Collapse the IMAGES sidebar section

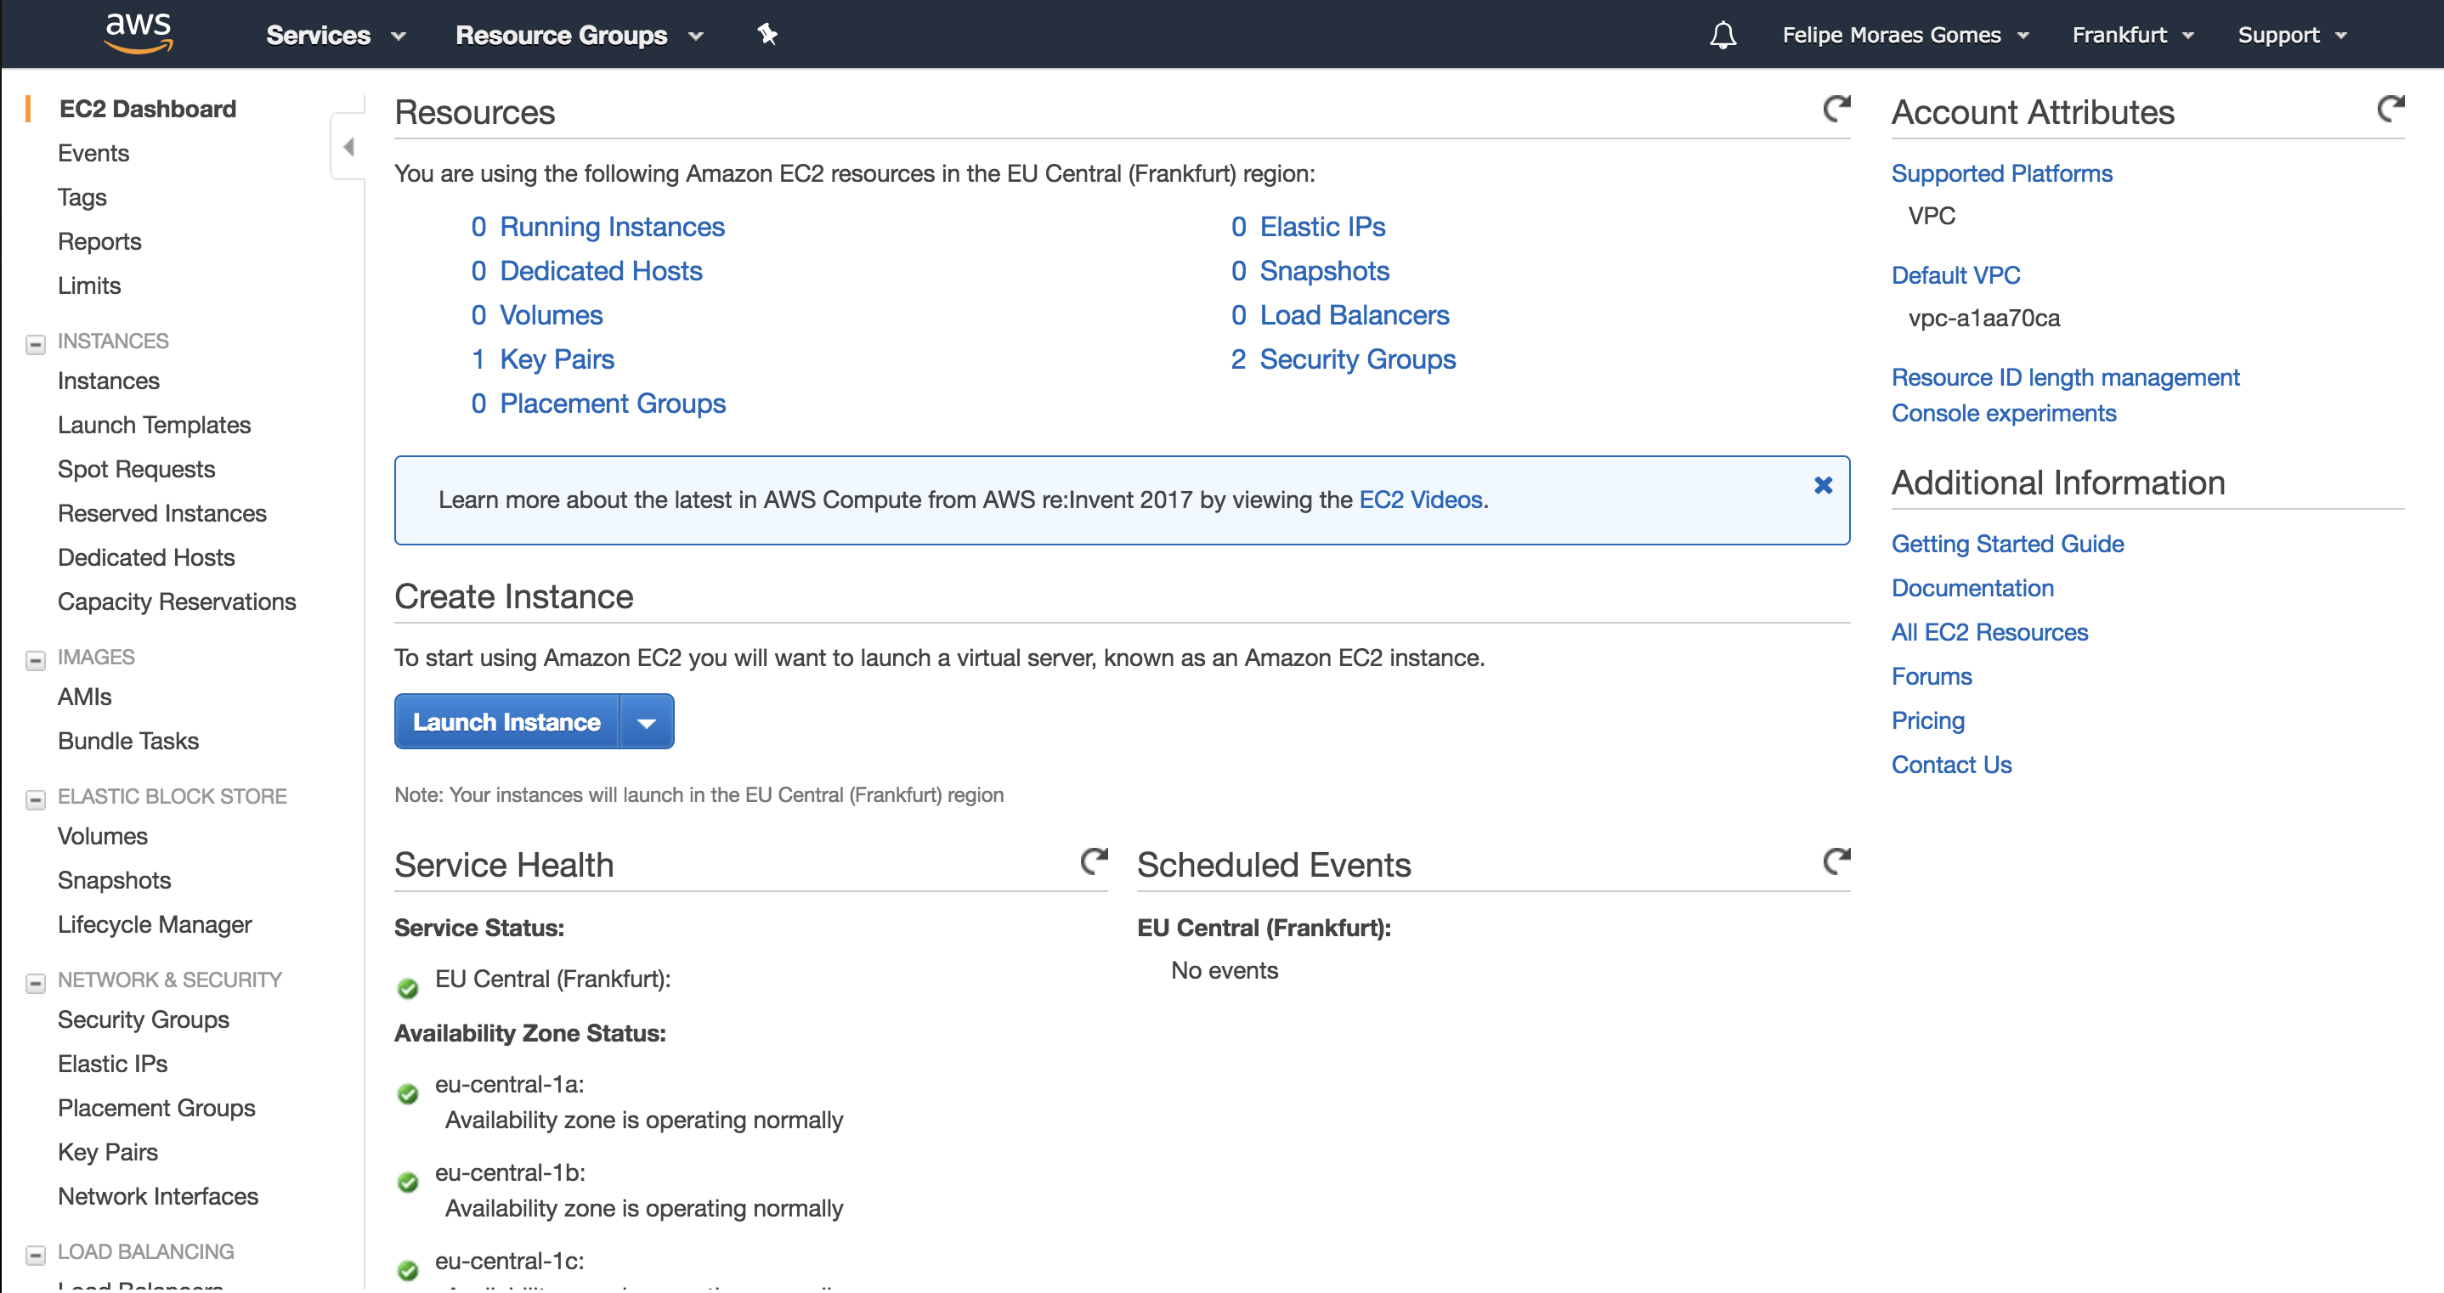[35, 659]
